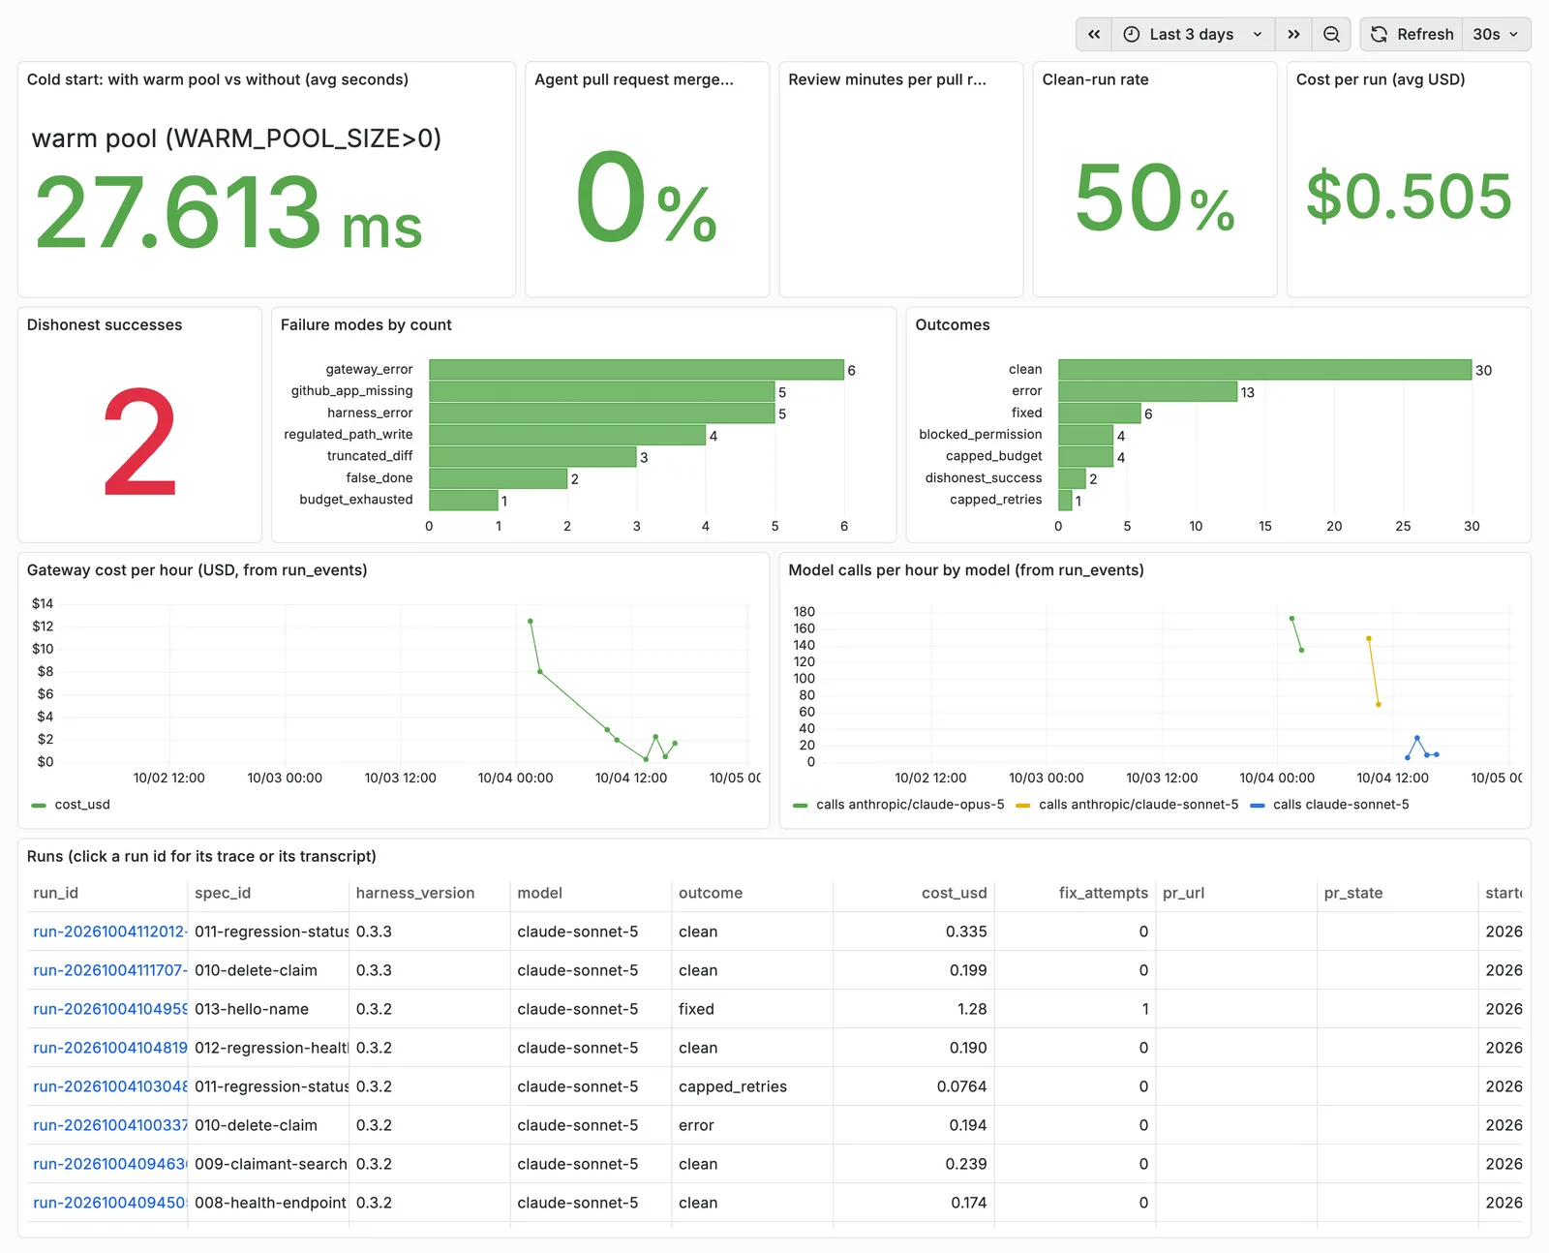Select the blue calls claude-sonnet-5 legend entry
This screenshot has width=1549, height=1253.
1341,805
